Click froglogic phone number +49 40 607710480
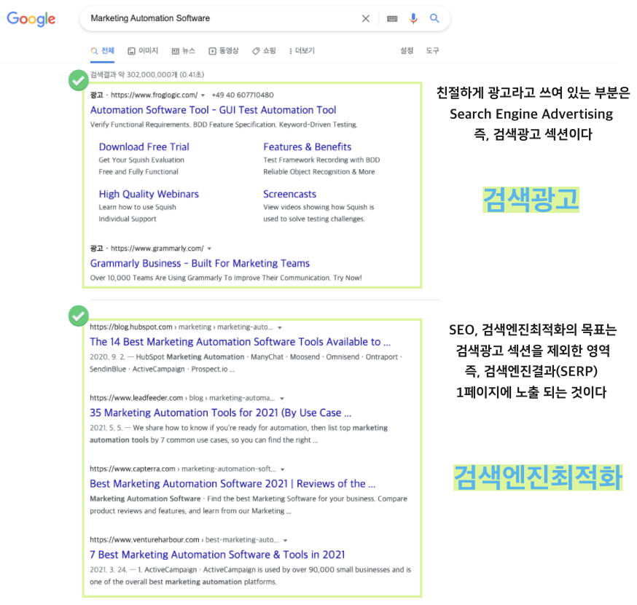The height and width of the screenshot is (605, 637). 243,95
